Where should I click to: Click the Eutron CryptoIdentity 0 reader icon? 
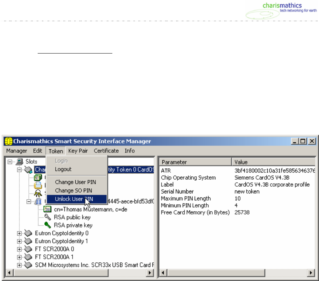pos(28,233)
